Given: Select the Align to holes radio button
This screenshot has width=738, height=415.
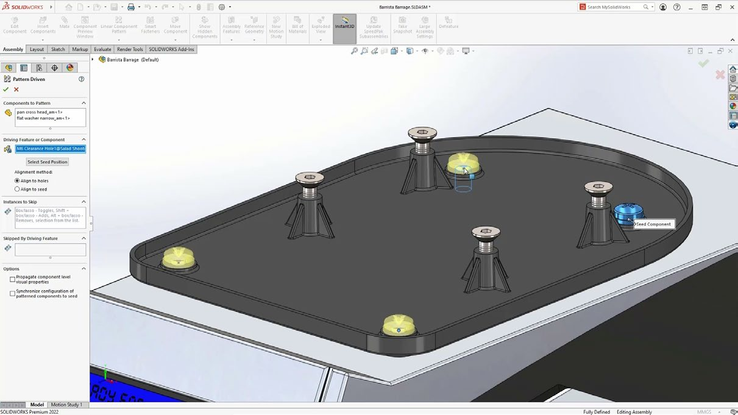Looking at the screenshot, I should pos(17,181).
